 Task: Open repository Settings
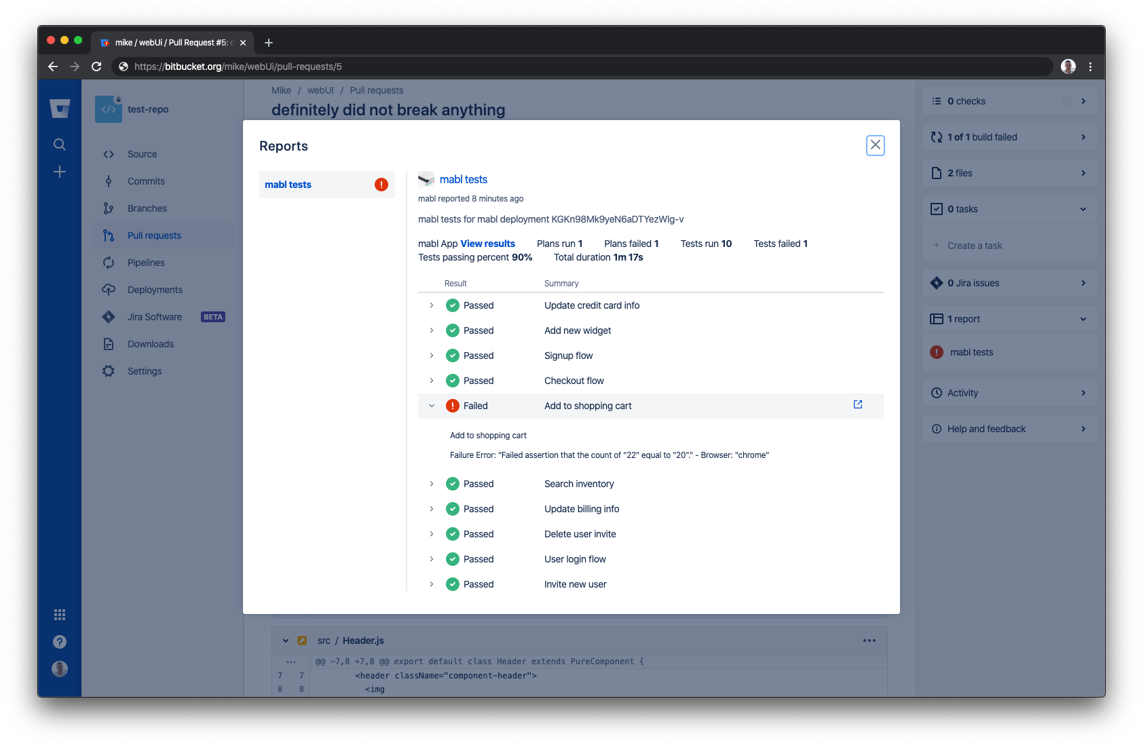click(x=163, y=371)
